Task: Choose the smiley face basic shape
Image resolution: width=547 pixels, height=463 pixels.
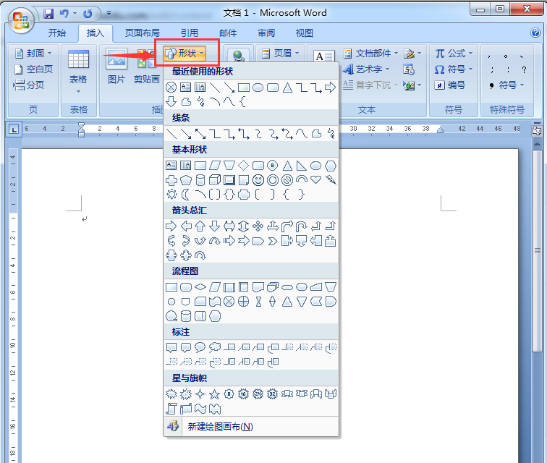Action: (x=258, y=180)
